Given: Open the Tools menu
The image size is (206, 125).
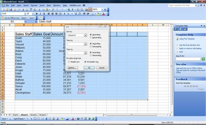Looking at the screenshot, I should pyautogui.click(x=42, y=5).
